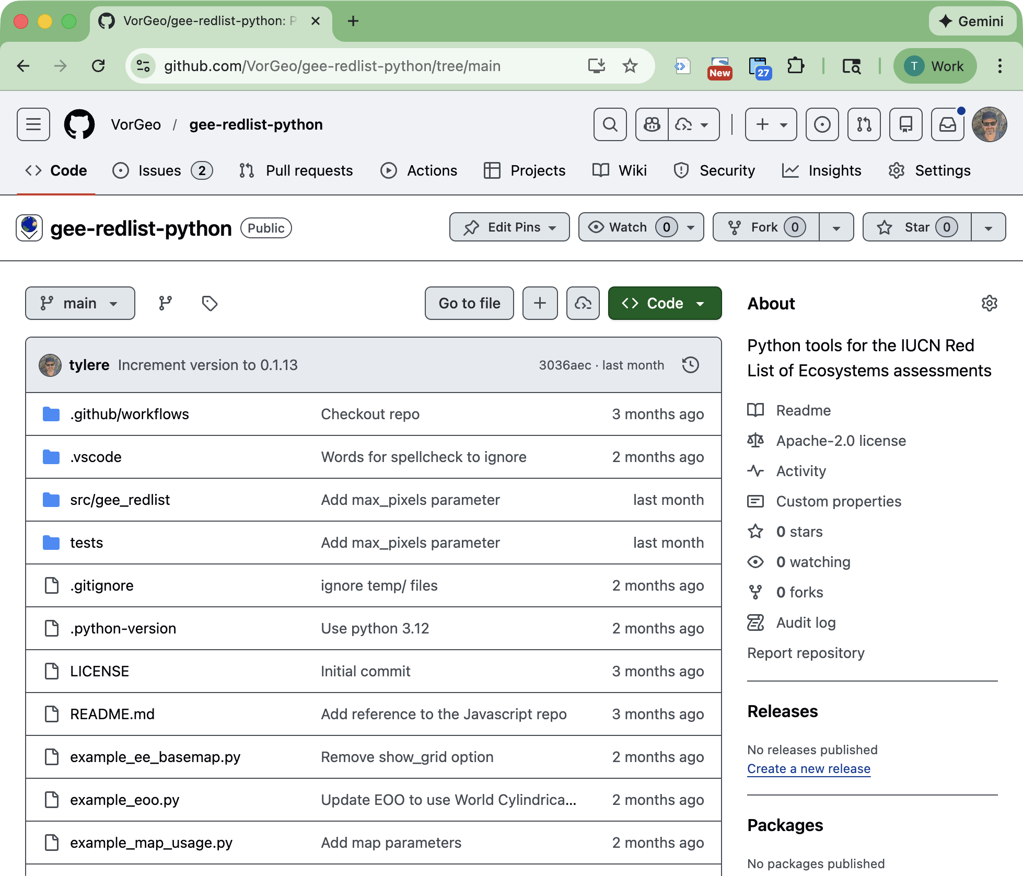View the branches icon beside main
Screen dimensions: 1023x876
click(165, 303)
